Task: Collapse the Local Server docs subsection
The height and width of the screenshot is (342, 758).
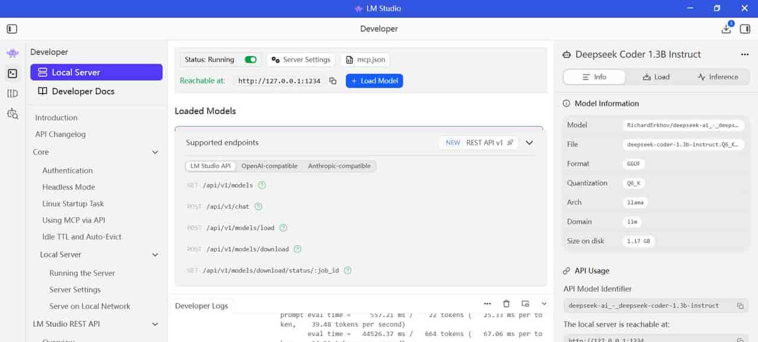Action: 155,255
